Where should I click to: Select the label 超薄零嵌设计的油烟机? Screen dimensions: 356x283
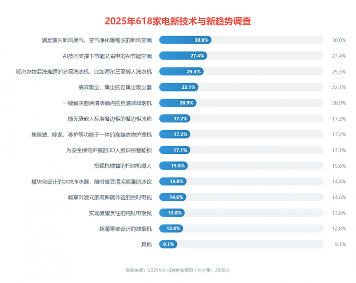pos(126,229)
